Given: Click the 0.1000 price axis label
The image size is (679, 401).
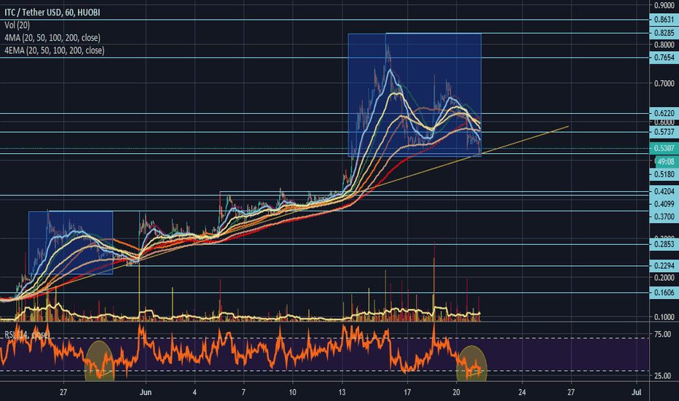Looking at the screenshot, I should [664, 317].
